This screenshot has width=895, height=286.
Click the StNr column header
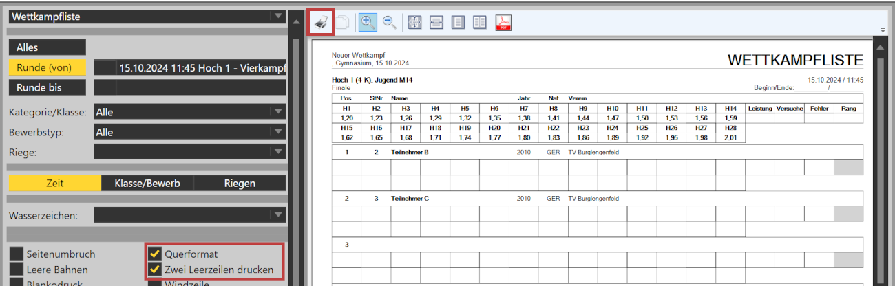(x=376, y=98)
